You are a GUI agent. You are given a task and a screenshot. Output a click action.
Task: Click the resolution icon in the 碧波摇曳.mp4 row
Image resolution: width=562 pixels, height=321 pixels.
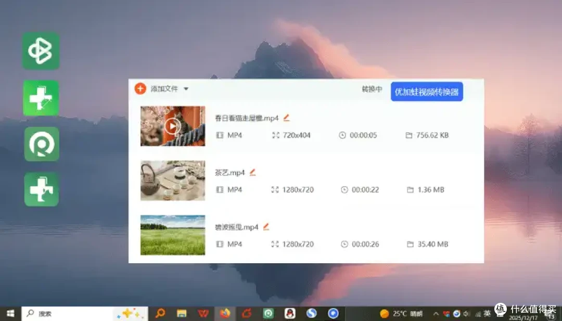tap(275, 244)
